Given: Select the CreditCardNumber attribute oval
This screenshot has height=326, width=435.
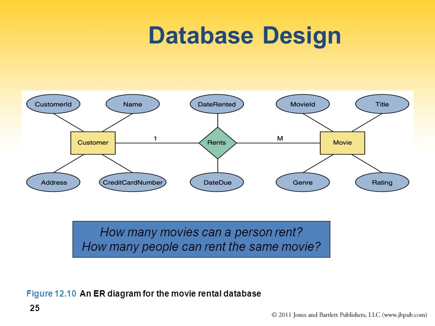Looking at the screenshot, I should point(133,182).
